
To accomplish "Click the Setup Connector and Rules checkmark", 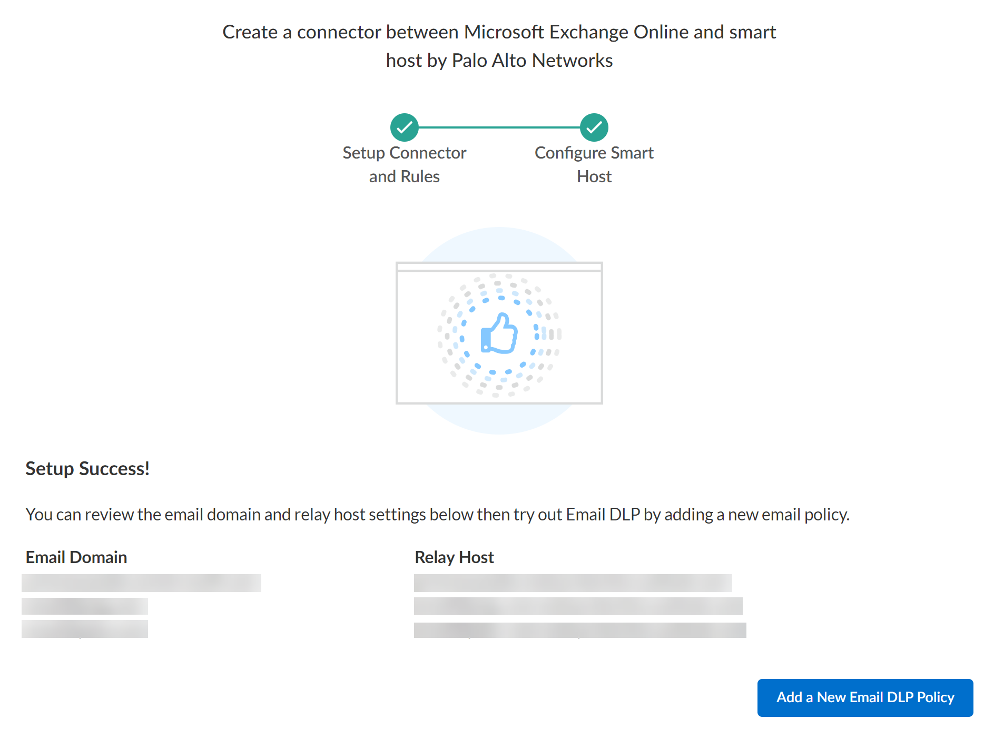I will pos(404,127).
